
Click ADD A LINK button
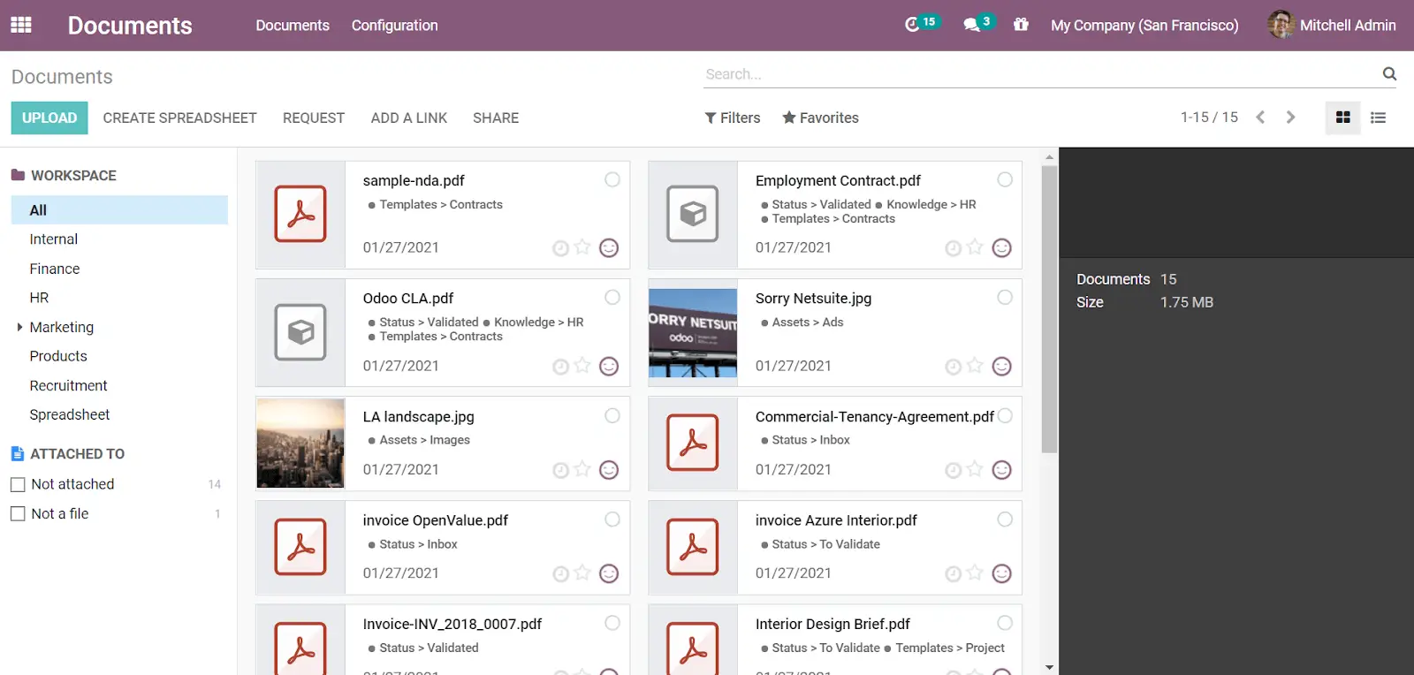[x=409, y=118]
